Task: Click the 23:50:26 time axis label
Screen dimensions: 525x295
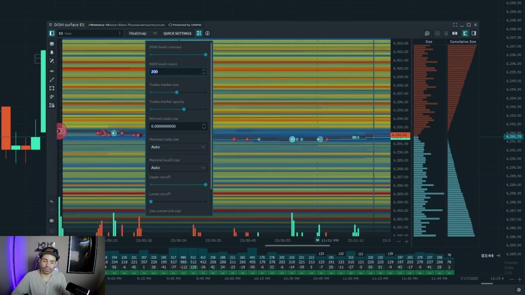Action: click(x=178, y=241)
